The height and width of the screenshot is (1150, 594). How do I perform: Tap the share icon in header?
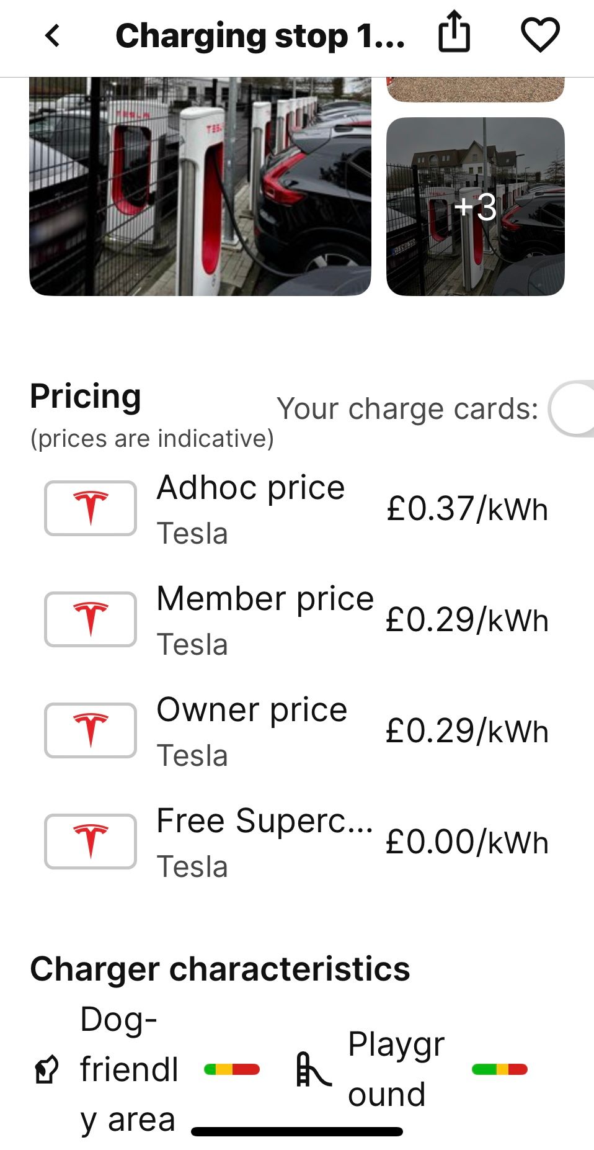(x=454, y=32)
